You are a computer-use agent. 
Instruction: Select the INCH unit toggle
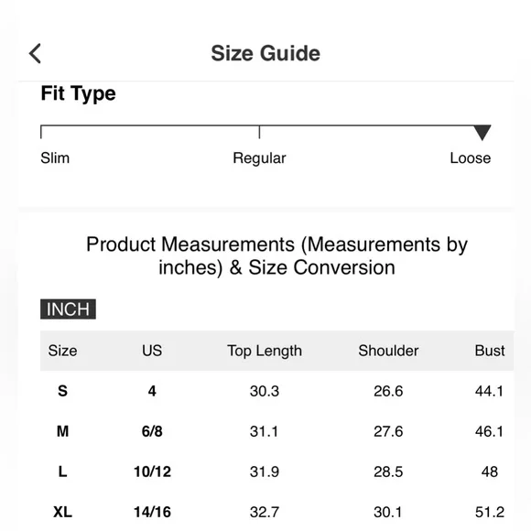(x=68, y=309)
